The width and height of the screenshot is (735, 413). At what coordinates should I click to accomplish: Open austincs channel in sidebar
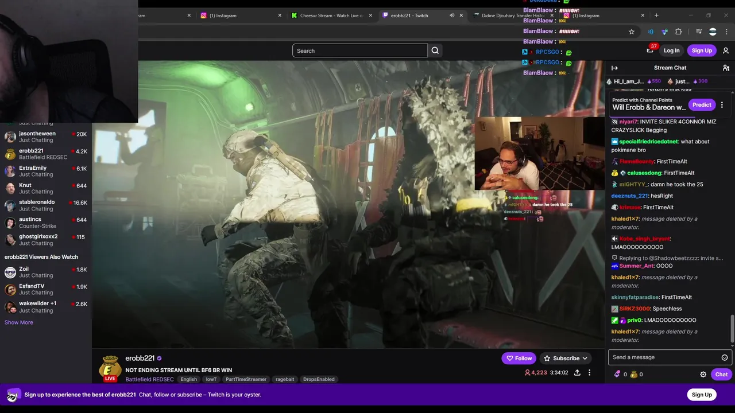click(x=46, y=223)
